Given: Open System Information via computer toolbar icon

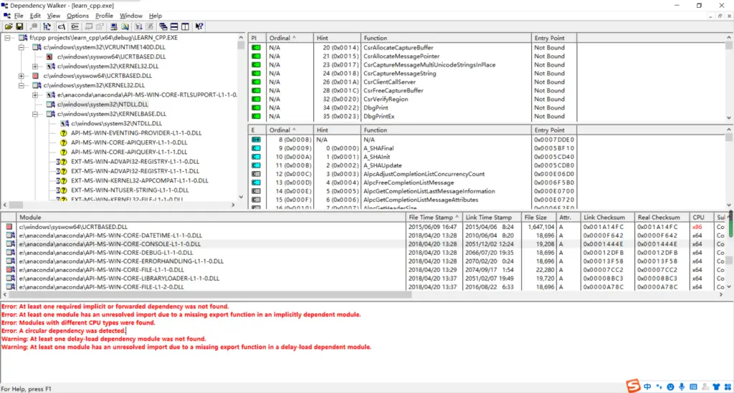Looking at the screenshot, I should tap(114, 26).
